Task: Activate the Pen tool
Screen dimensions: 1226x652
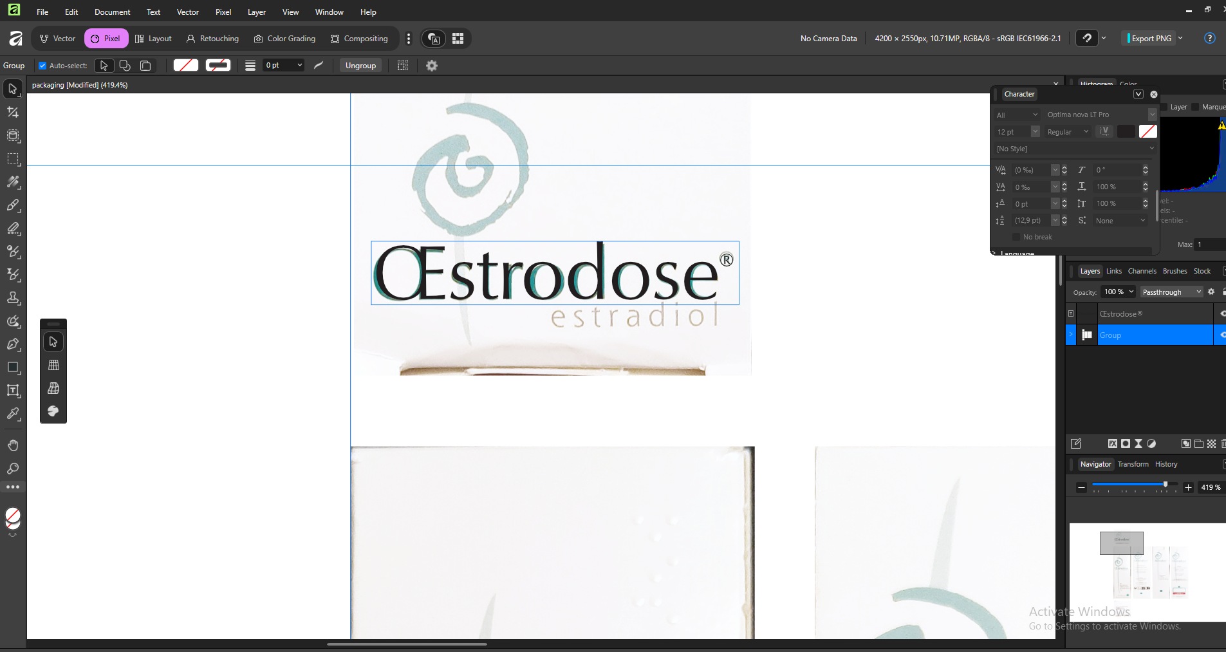Action: pyautogui.click(x=13, y=344)
